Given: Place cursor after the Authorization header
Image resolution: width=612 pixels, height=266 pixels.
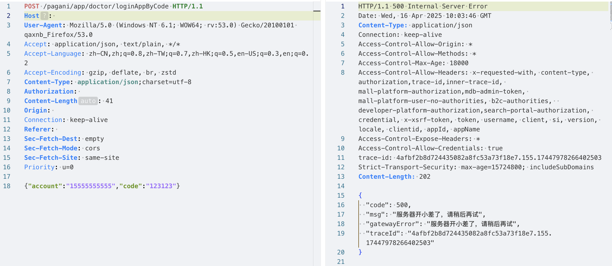Looking at the screenshot, I should click(x=80, y=91).
